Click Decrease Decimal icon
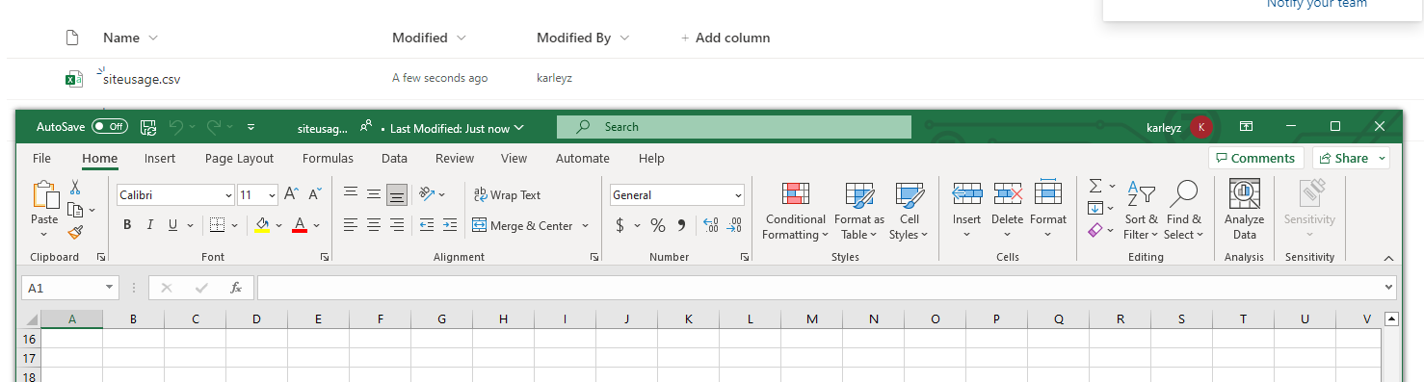Viewport: 1424px width, 382px height. [734, 225]
